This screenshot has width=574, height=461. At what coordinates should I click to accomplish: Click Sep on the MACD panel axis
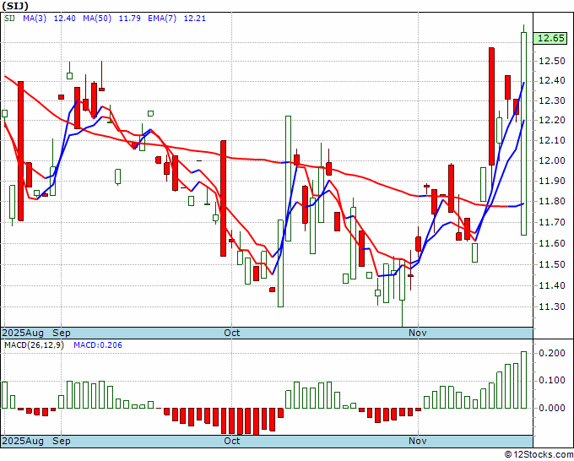[62, 441]
